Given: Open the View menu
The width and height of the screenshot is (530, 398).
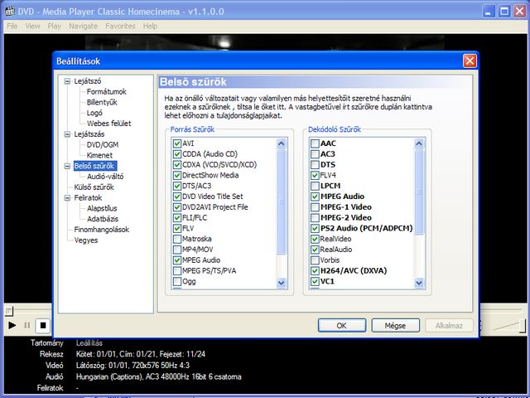Looking at the screenshot, I should [32, 26].
